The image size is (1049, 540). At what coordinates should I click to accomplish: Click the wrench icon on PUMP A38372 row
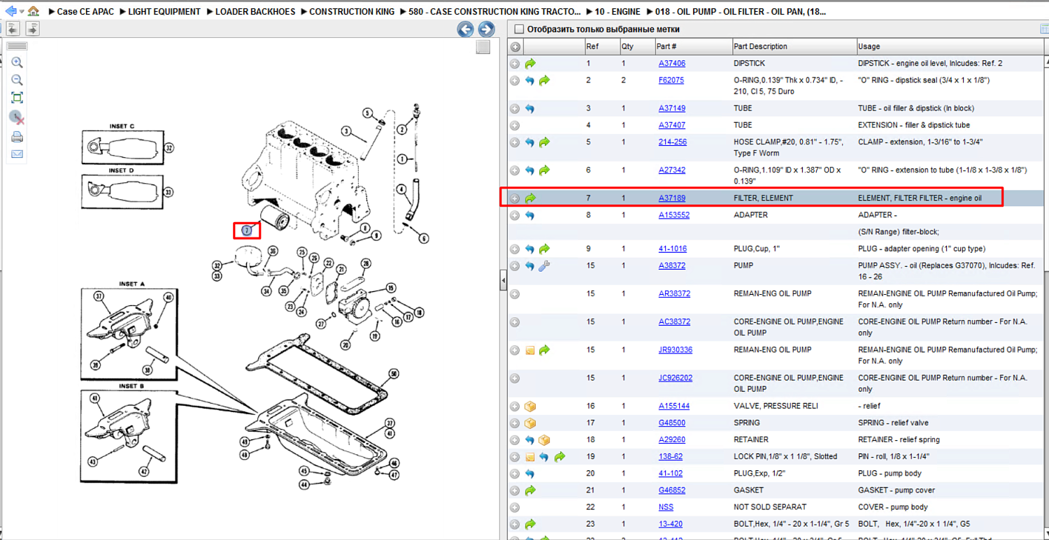[x=545, y=266]
